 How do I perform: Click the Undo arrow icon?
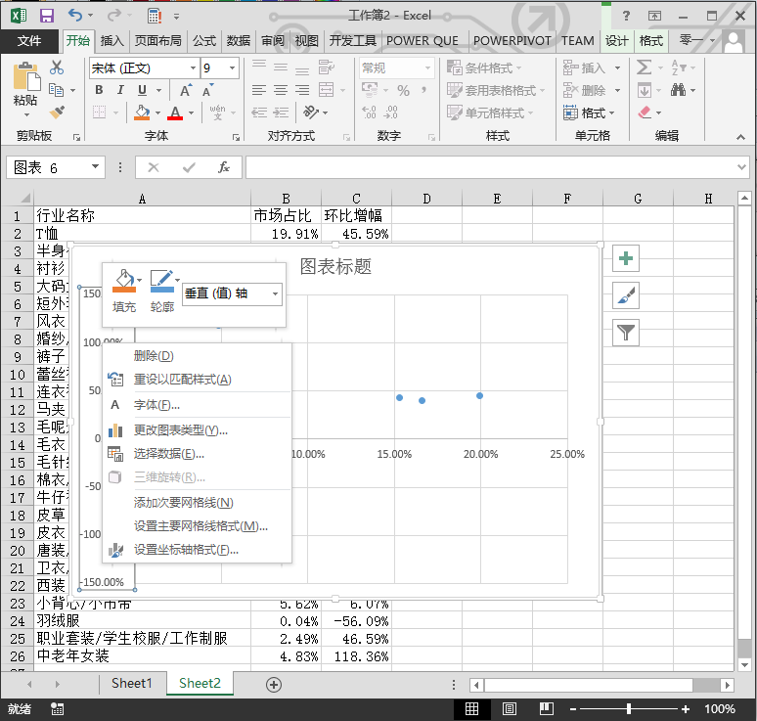pos(75,16)
